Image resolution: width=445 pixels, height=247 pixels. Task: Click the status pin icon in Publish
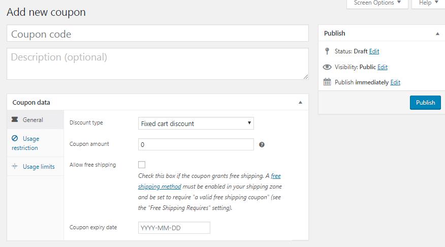327,51
